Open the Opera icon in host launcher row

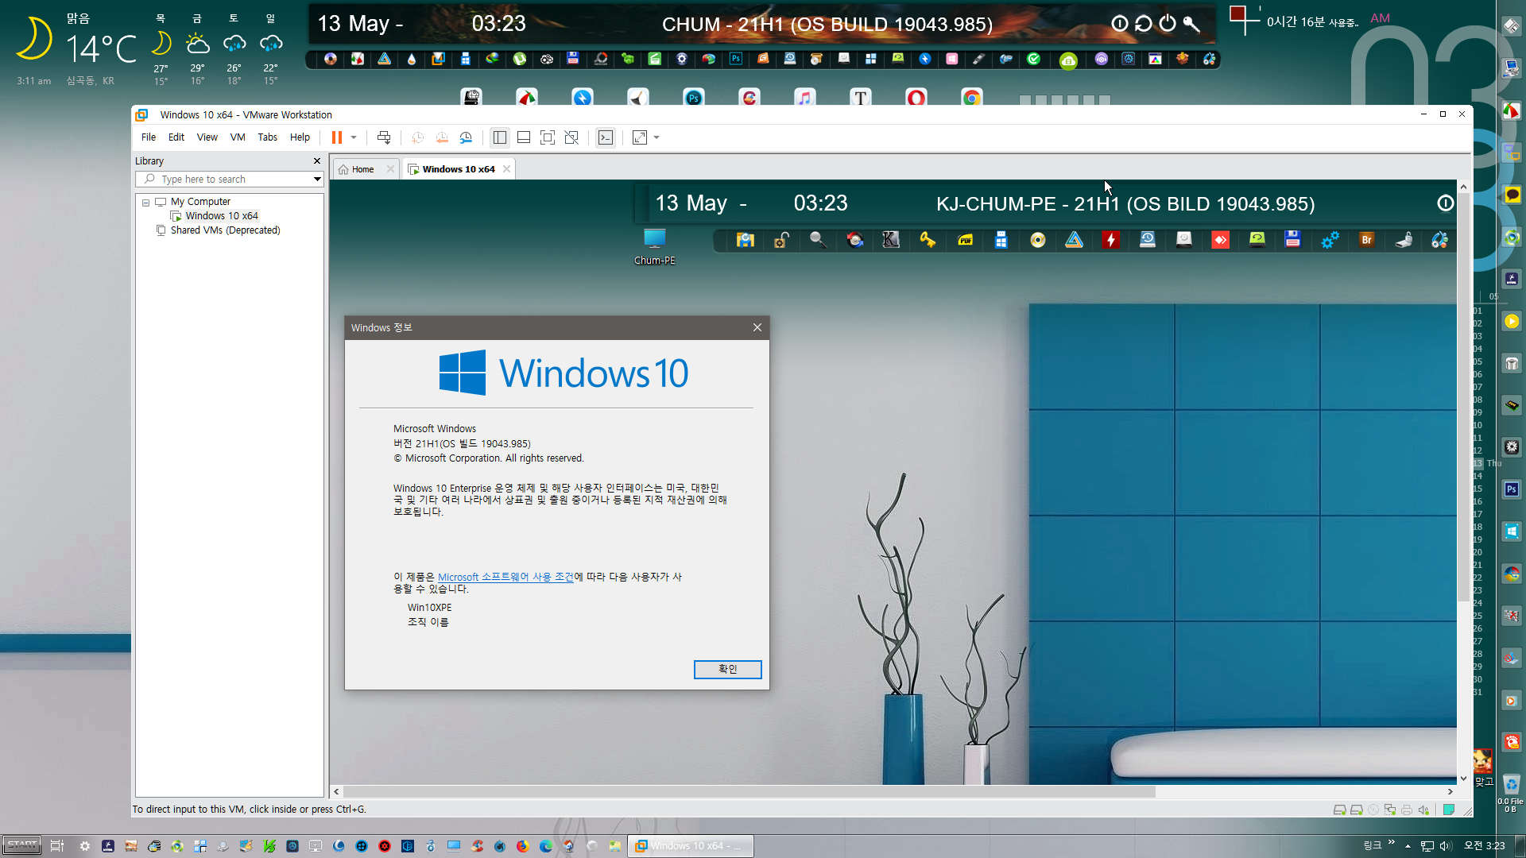pos(916,98)
